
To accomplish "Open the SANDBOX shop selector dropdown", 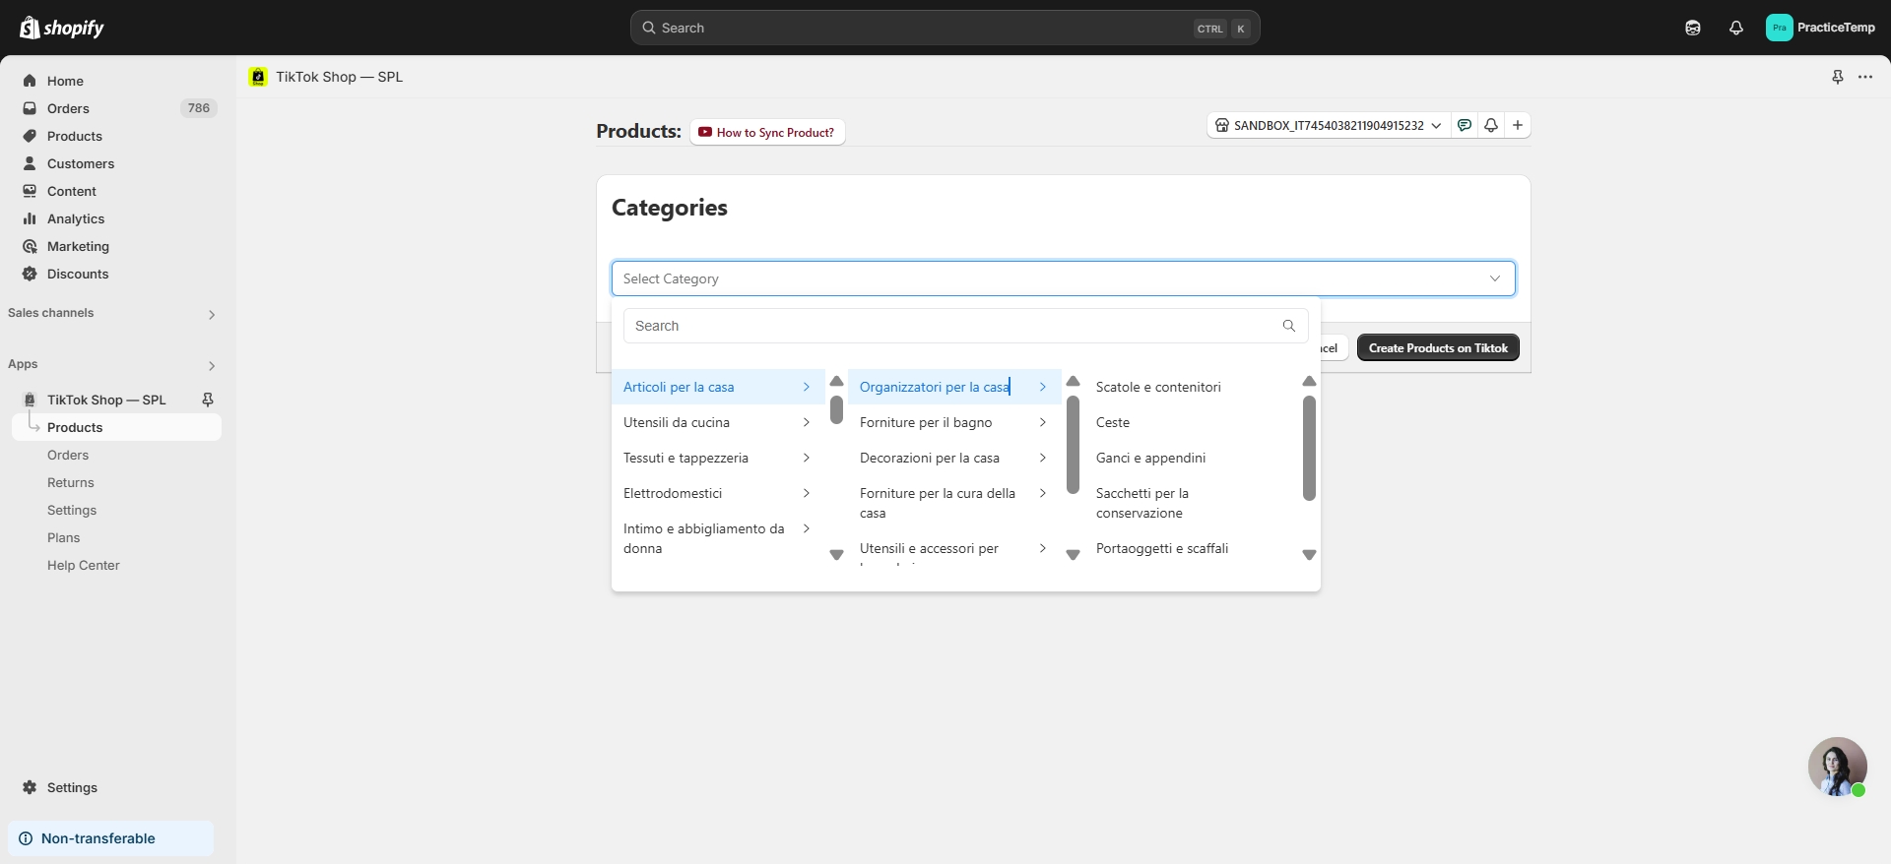I will click(x=1328, y=125).
